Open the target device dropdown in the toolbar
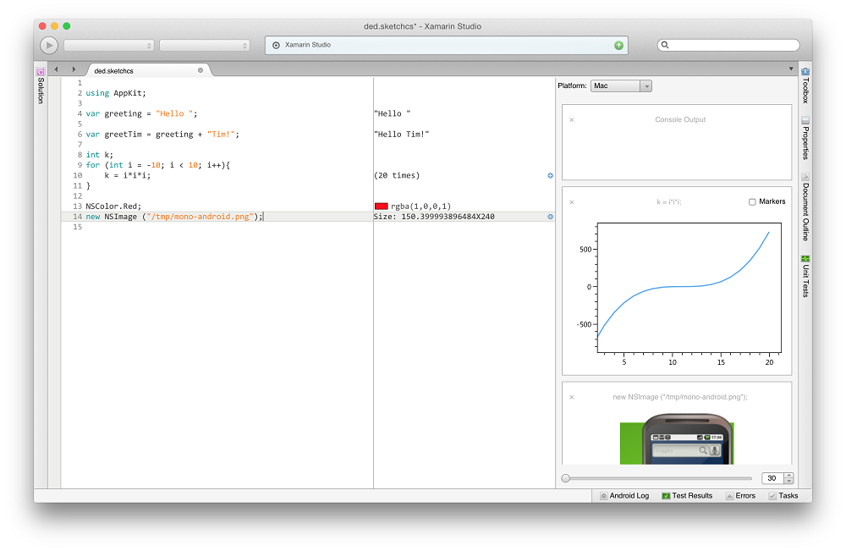The height and width of the screenshot is (551, 846). point(205,46)
